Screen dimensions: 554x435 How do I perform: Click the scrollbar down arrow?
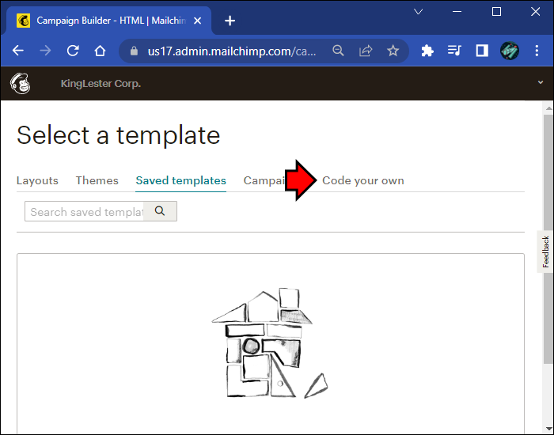pyautogui.click(x=548, y=429)
